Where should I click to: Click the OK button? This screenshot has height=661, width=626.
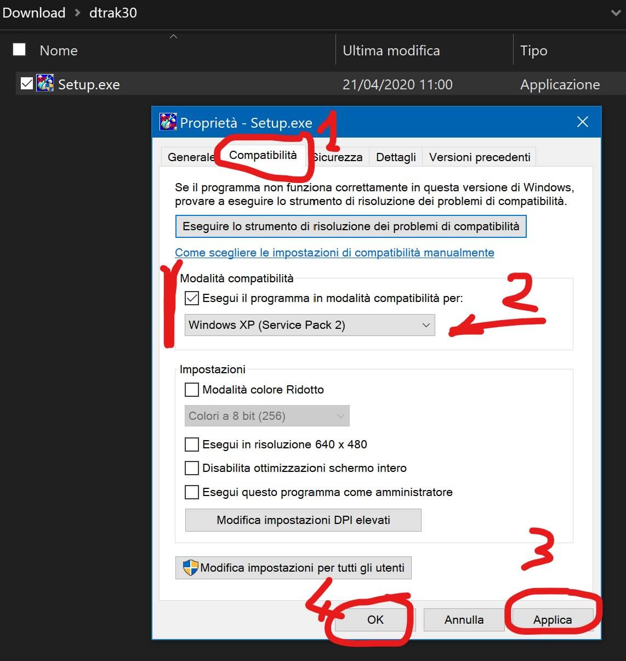375,620
